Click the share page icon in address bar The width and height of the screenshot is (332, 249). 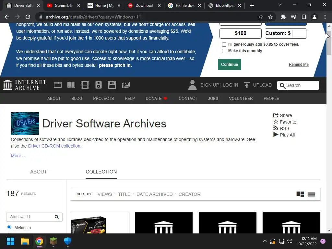click(x=260, y=17)
